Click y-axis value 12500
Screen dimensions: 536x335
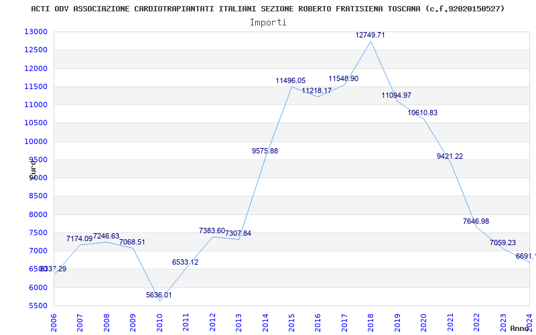click(36, 50)
